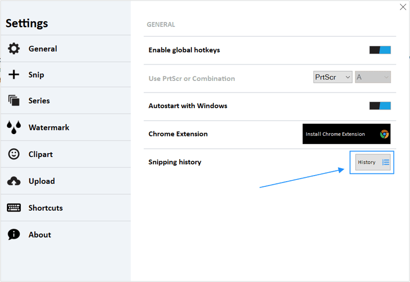Open the Watermark settings tab
This screenshot has width=410, height=282.
click(x=49, y=127)
